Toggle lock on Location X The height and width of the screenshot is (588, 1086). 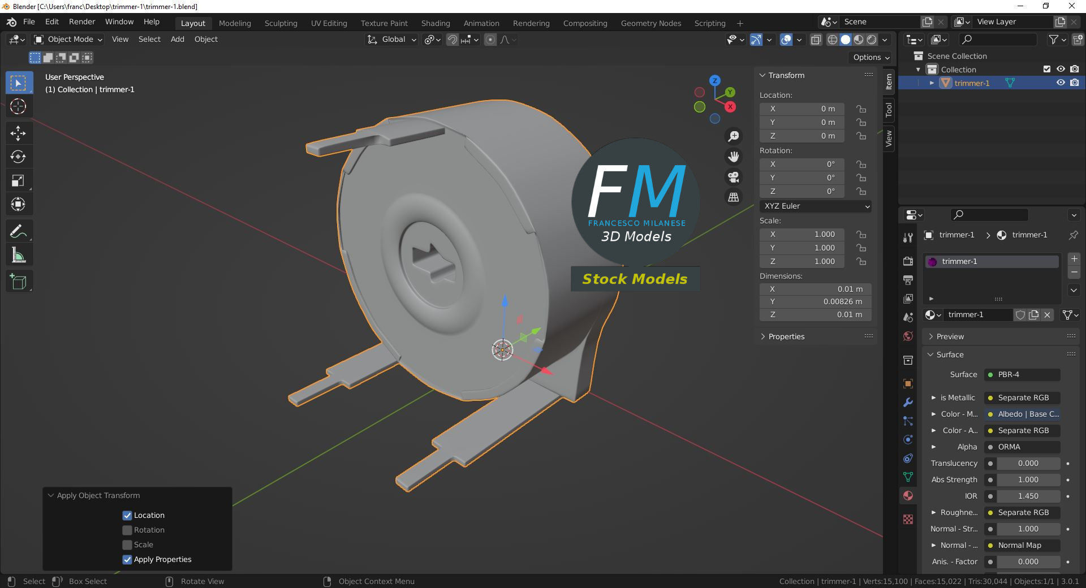[x=861, y=109]
